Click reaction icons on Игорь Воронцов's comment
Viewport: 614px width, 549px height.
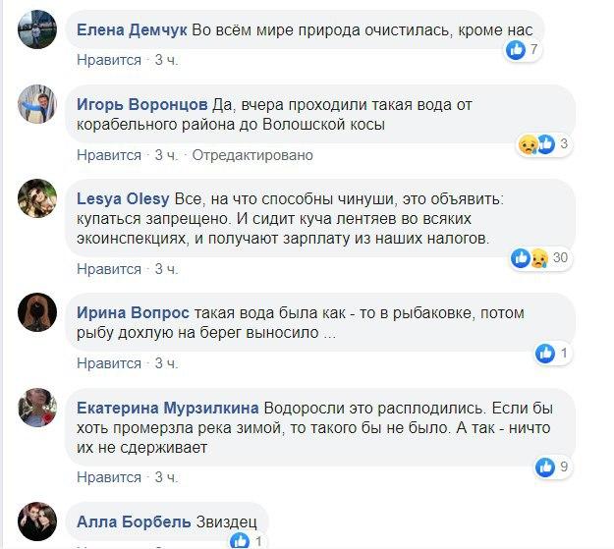[539, 145]
